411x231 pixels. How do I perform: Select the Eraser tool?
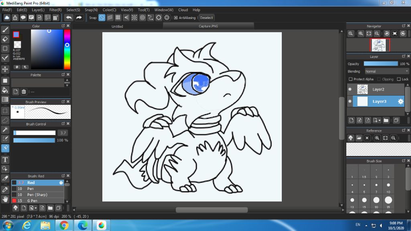(x=5, y=39)
